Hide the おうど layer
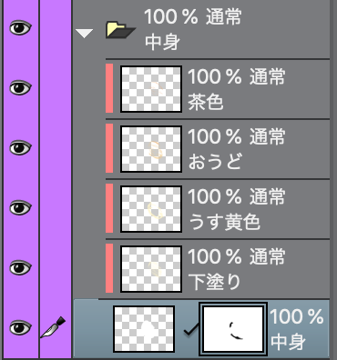This screenshot has height=360, width=337. (x=20, y=148)
